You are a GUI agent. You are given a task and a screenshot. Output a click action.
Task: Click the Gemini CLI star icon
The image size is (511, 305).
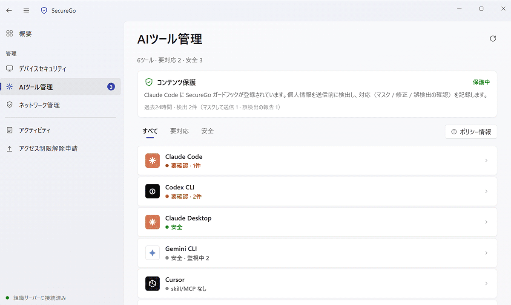(152, 253)
